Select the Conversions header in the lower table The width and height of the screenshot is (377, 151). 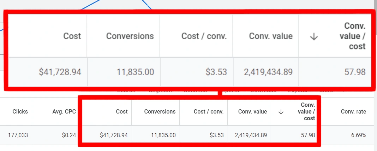coord(160,112)
